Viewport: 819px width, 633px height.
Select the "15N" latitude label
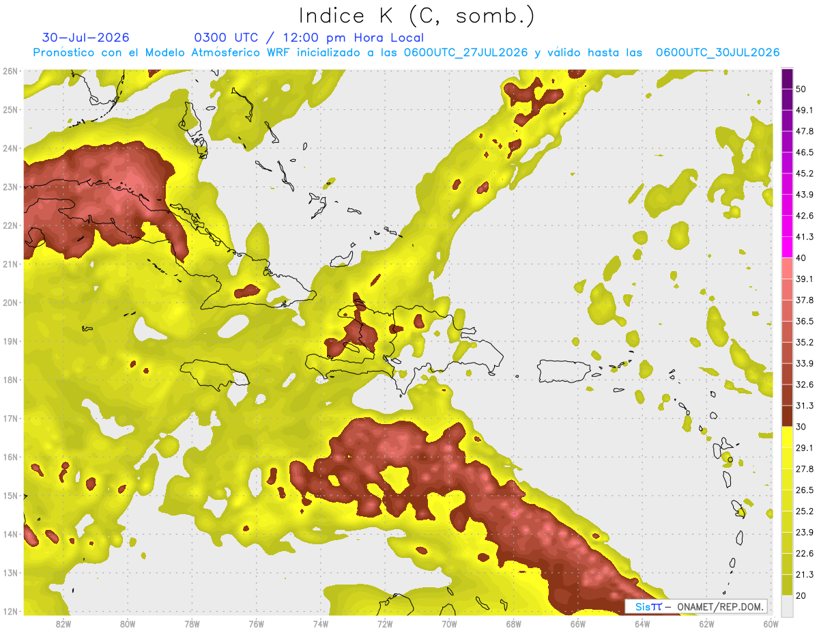pyautogui.click(x=10, y=495)
